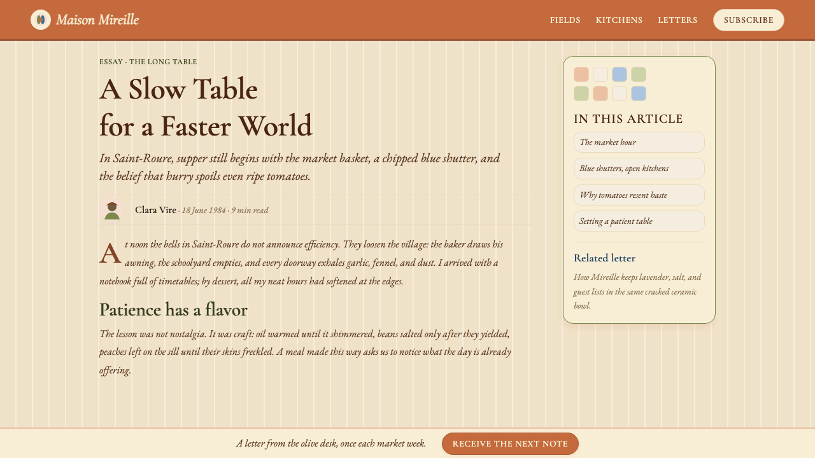The image size is (815, 458).
Task: Select first-row blue color swatch
Action: tap(620, 74)
